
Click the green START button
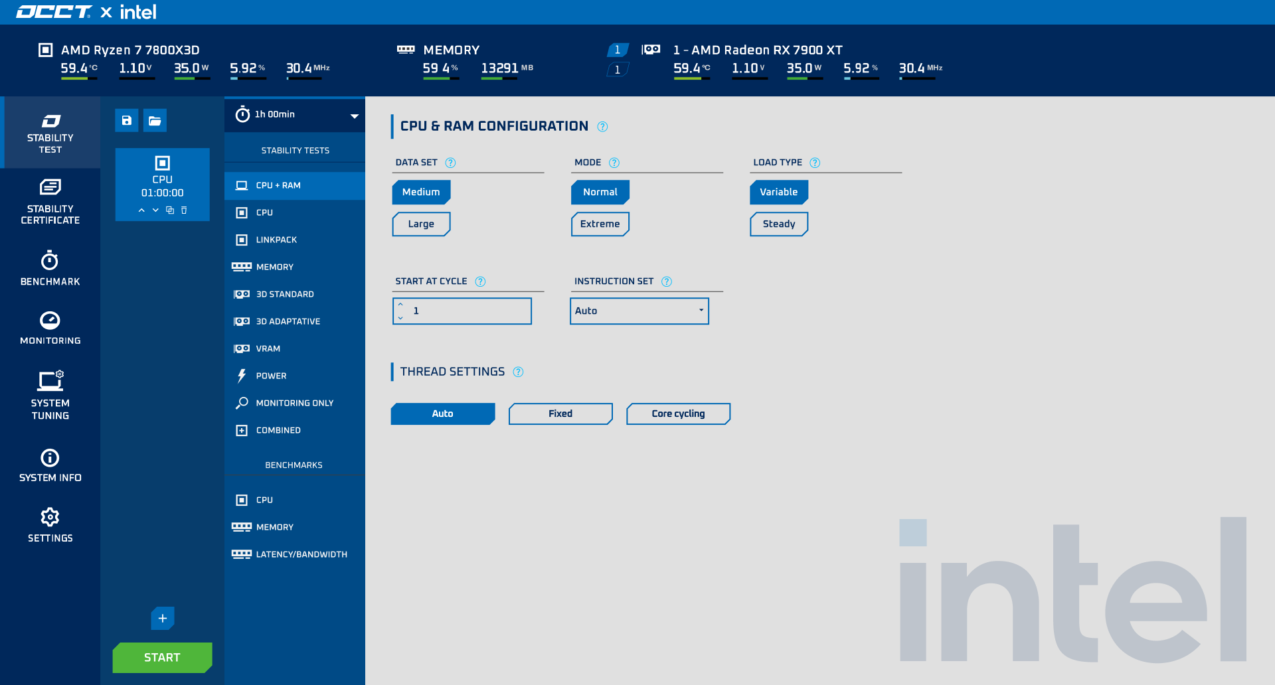point(163,658)
